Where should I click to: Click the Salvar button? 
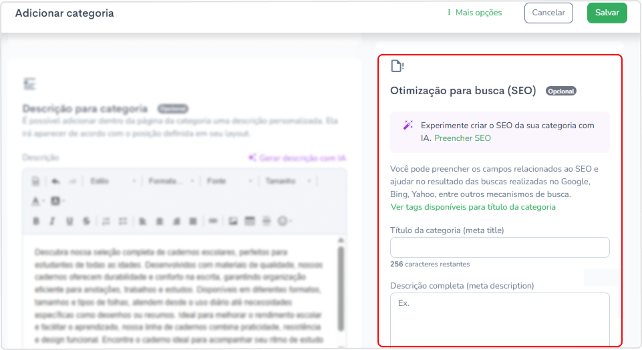pos(607,13)
